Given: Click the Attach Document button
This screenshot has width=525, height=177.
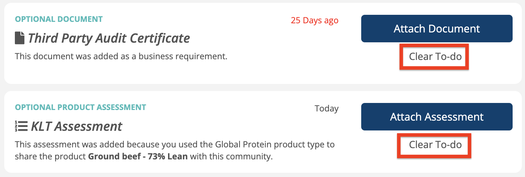Looking at the screenshot, I should pyautogui.click(x=437, y=29).
